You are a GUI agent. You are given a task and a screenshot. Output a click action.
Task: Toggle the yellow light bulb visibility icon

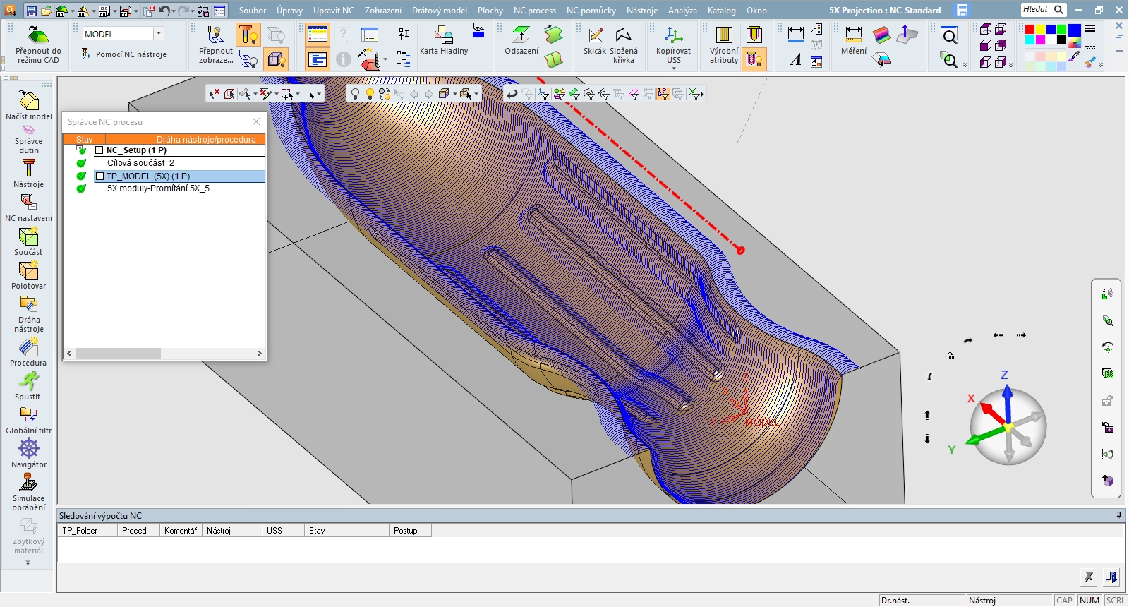(370, 94)
